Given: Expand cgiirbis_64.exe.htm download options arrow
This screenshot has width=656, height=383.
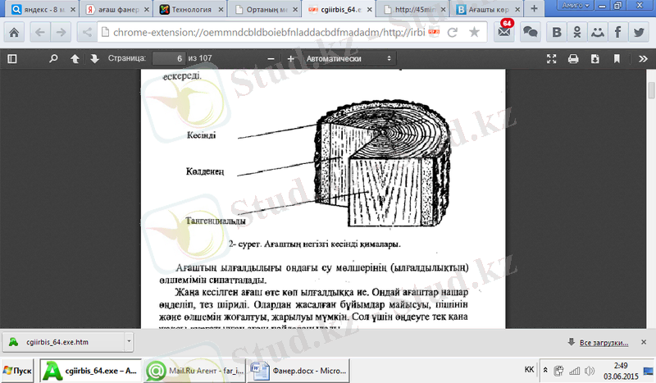Looking at the screenshot, I should point(129,340).
